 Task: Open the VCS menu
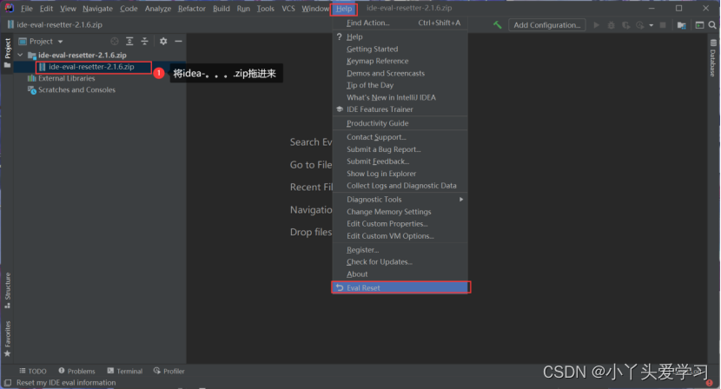coord(288,9)
